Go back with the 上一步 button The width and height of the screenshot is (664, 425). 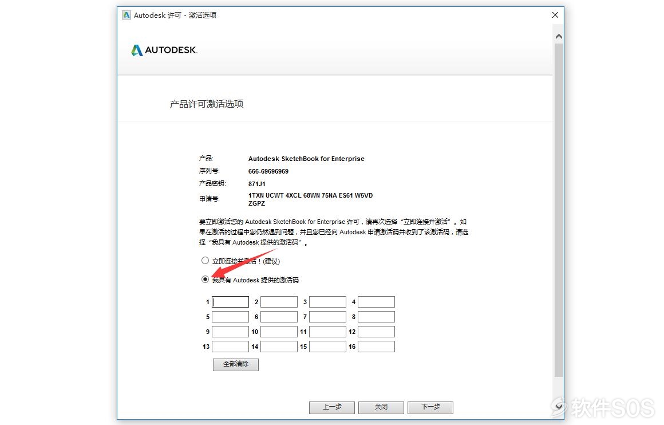332,407
